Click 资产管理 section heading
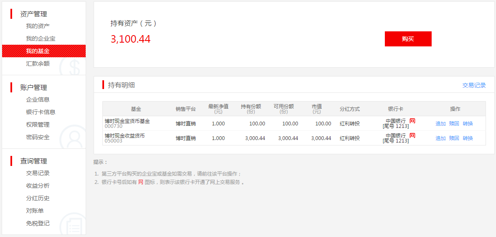This screenshot has height=237, width=496. click(33, 14)
